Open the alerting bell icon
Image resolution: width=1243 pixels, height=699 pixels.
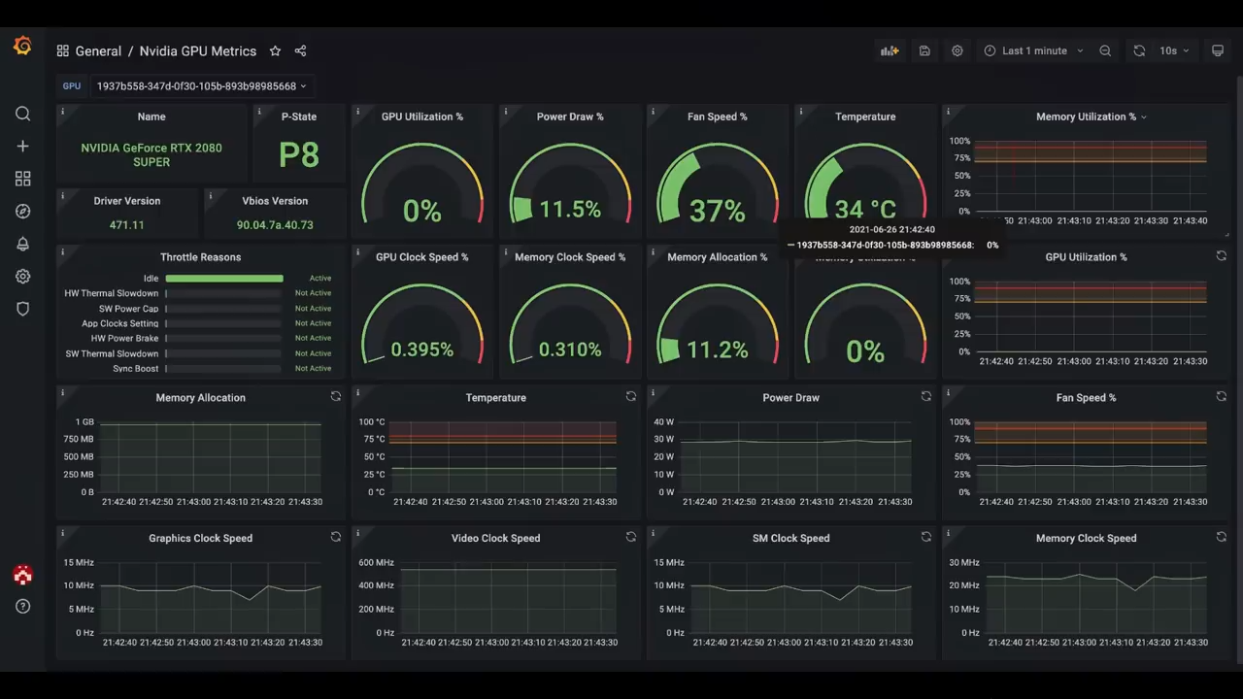[x=22, y=244]
